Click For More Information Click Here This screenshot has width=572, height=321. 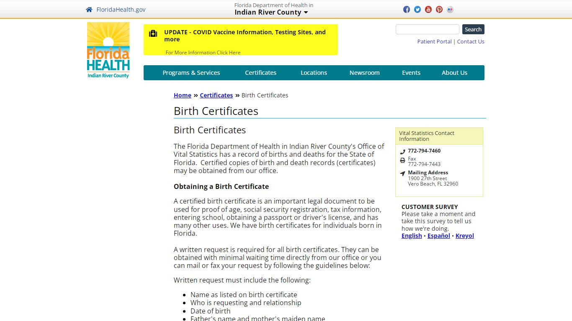[x=203, y=53]
